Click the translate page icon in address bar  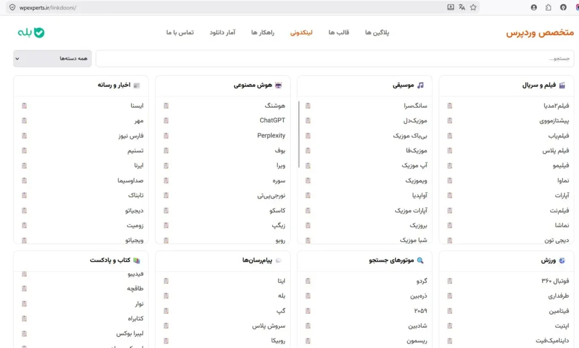462,7
